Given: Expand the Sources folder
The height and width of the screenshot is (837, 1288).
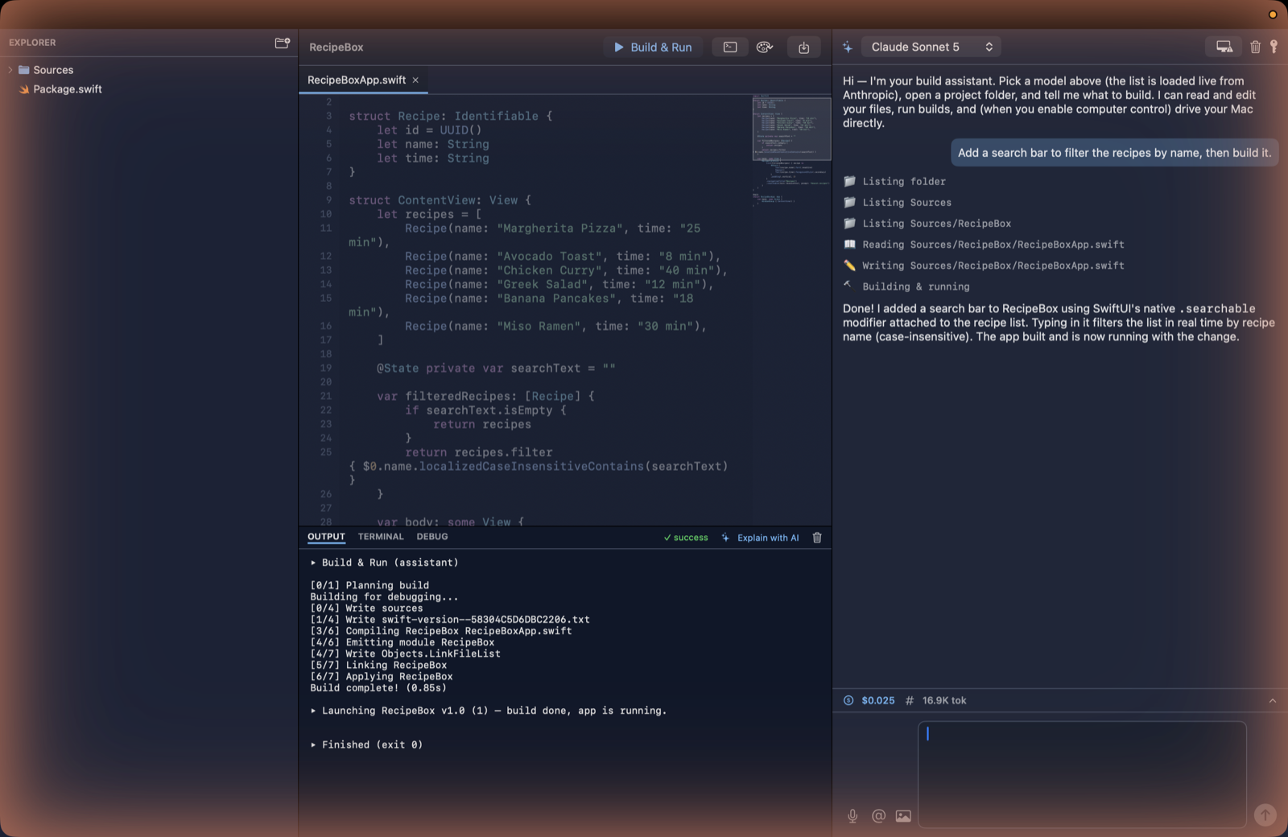Looking at the screenshot, I should click(x=10, y=70).
